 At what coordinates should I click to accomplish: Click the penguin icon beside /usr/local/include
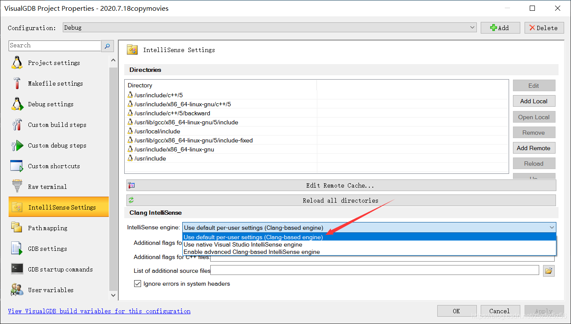[x=130, y=131]
